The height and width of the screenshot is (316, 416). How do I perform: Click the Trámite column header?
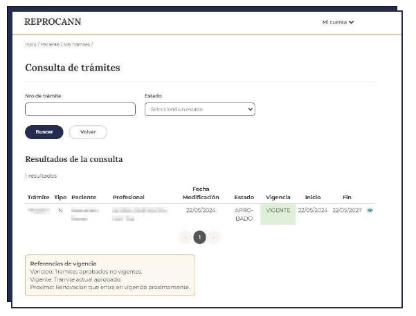click(38, 197)
